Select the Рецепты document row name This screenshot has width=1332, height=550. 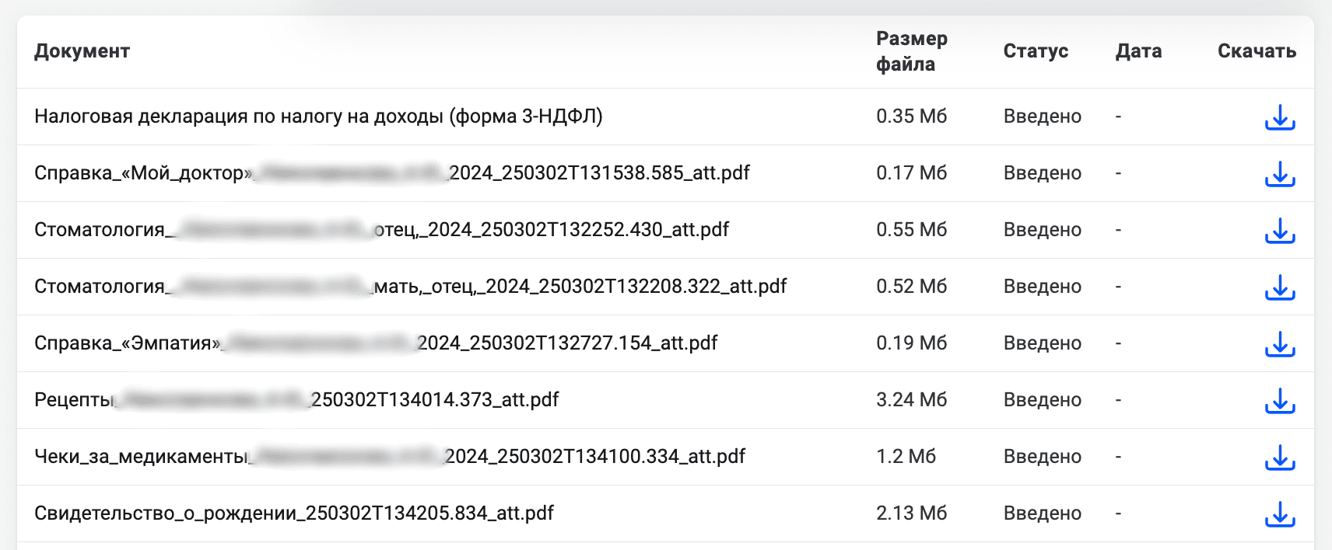pyautogui.click(x=296, y=400)
